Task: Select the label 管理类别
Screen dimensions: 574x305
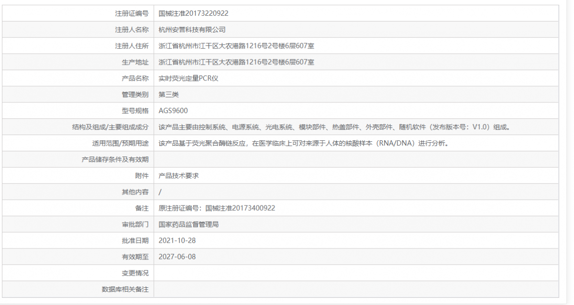Action: 135,94
